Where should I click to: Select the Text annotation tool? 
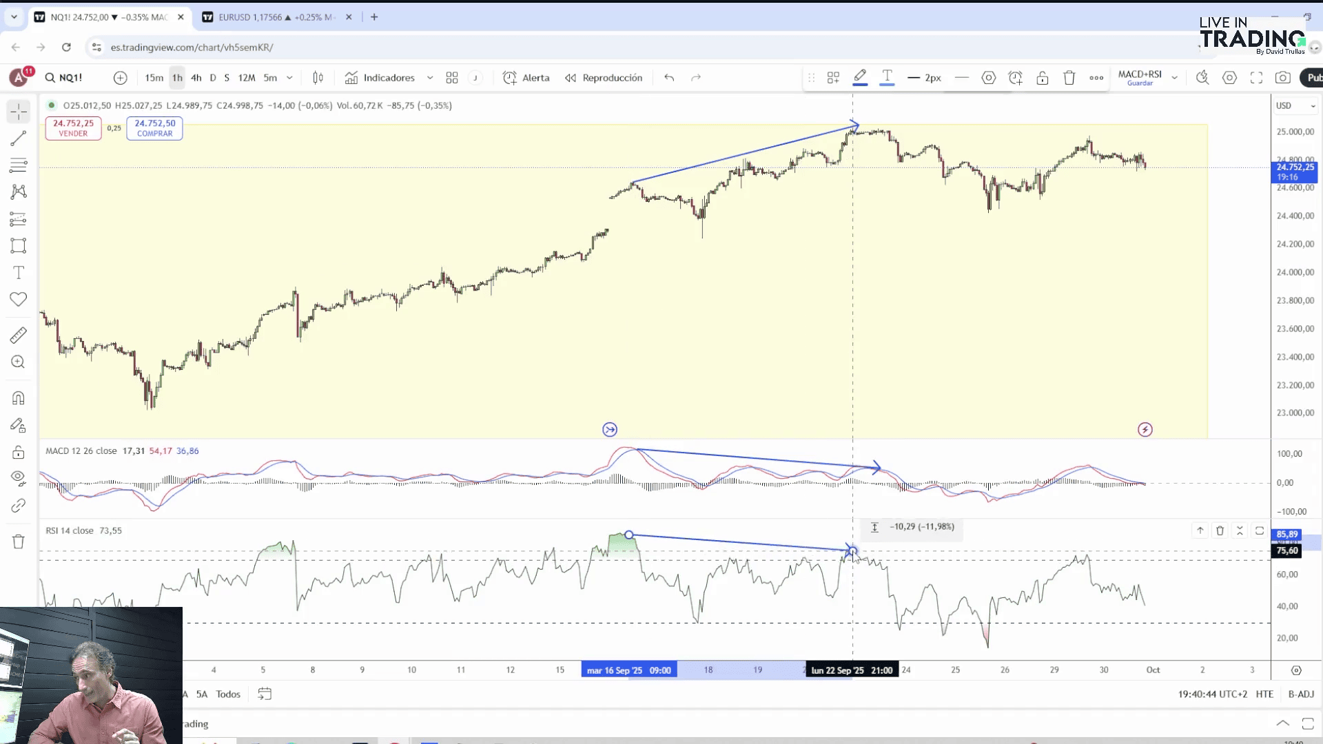pos(19,273)
